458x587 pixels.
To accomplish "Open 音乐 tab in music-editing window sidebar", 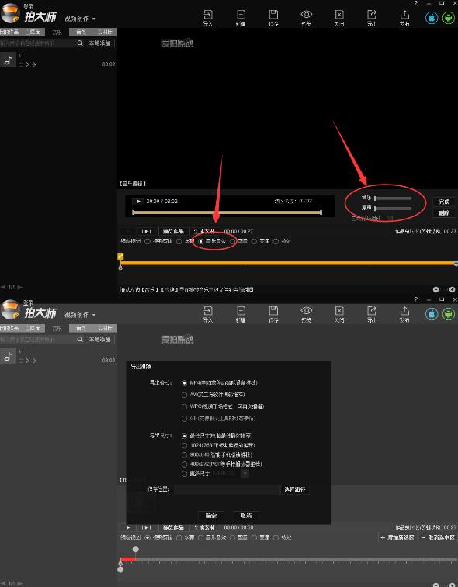I will [x=57, y=33].
